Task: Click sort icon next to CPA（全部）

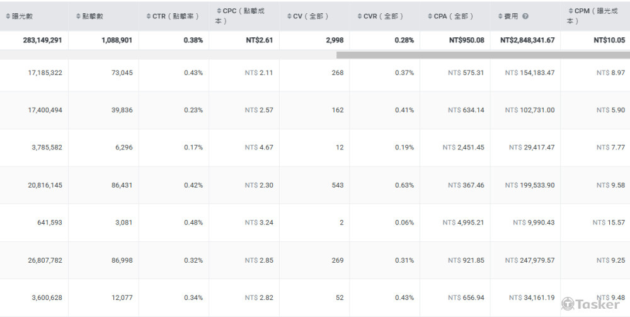Action: click(429, 16)
